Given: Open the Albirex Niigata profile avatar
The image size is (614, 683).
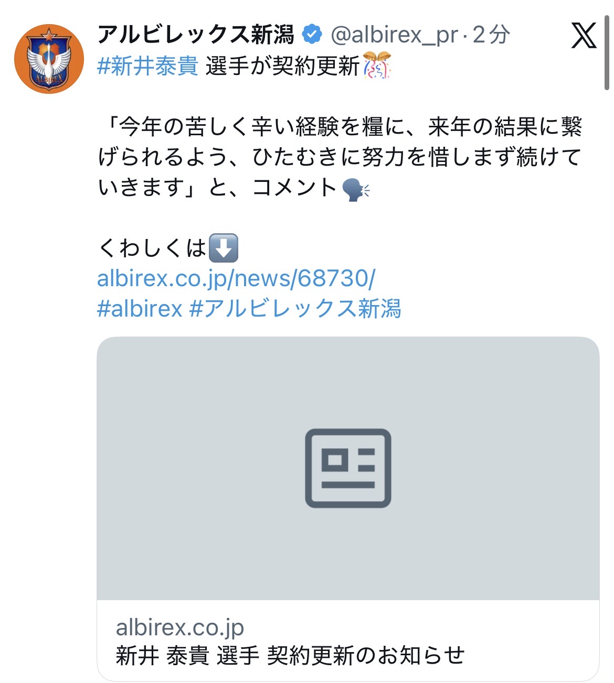Looking at the screenshot, I should (x=49, y=59).
